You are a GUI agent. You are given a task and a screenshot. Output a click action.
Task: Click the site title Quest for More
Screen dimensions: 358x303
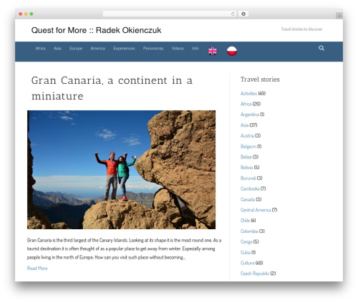[x=96, y=30]
